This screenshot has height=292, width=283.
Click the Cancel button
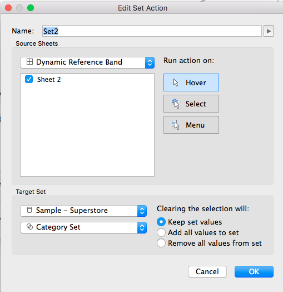click(207, 271)
